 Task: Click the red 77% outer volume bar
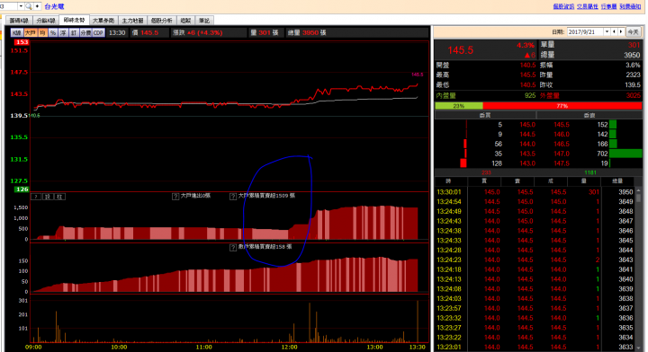tap(562, 106)
